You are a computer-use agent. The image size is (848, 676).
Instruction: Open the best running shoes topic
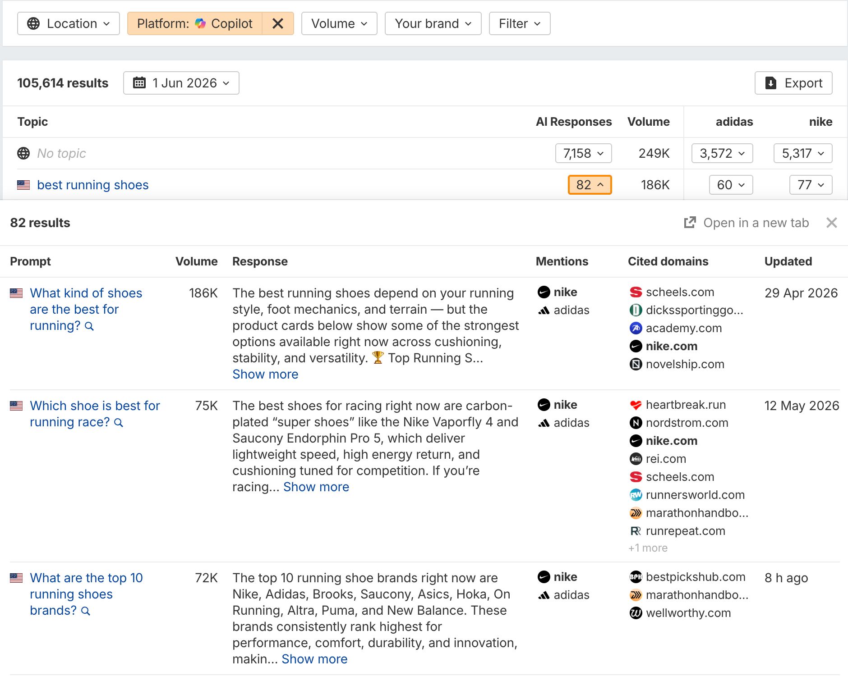pyautogui.click(x=93, y=185)
